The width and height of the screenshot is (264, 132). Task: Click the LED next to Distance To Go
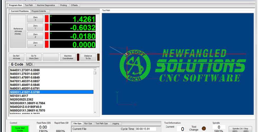tap(98, 57)
